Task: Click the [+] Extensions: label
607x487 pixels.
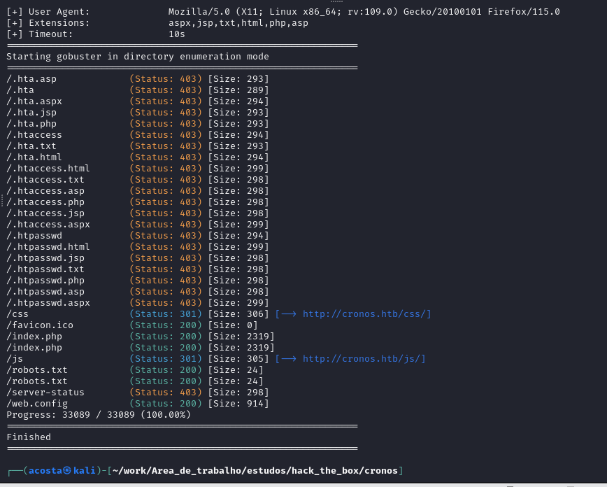Action: [x=48, y=23]
